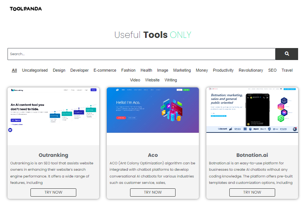Viewport: 306px width, 203px height.
Task: Open the Botnation.ai screenshot thumbnail
Action: click(252, 116)
